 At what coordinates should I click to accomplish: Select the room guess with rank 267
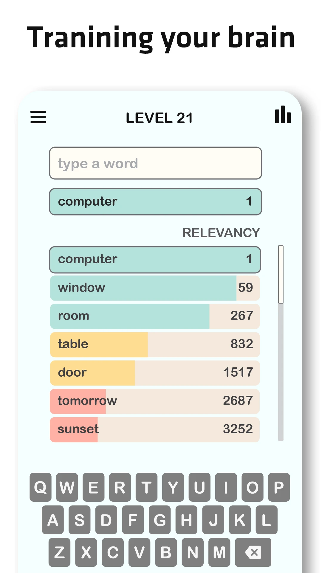point(155,316)
